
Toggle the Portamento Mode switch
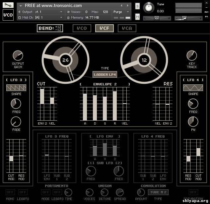46,192
